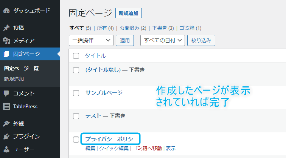286x158 pixels.
Task: Click the コメント speech bubble icon
Action: 6,94
